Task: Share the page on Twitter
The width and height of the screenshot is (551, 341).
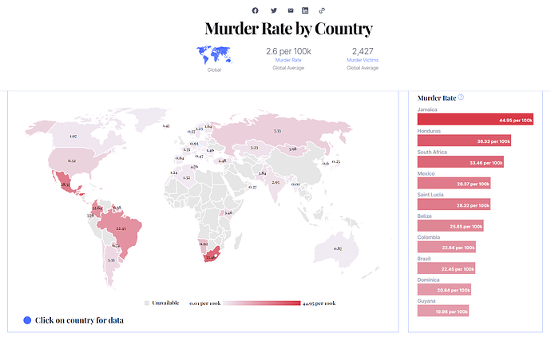Action: click(x=274, y=10)
